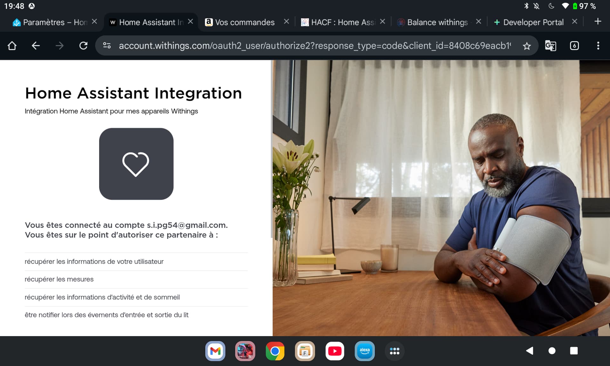610x366 pixels.
Task: Open the Alexa app in dock
Action: (x=364, y=351)
